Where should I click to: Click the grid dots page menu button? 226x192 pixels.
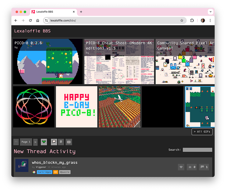16,142
